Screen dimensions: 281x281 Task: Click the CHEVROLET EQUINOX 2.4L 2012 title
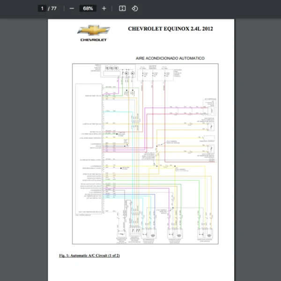170,29
